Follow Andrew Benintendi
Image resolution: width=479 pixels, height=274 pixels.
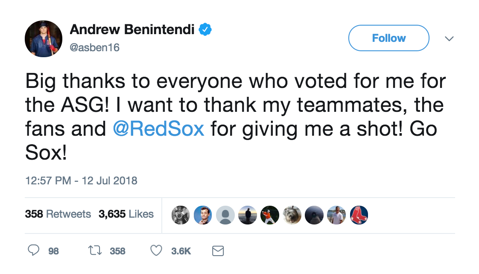(x=388, y=38)
